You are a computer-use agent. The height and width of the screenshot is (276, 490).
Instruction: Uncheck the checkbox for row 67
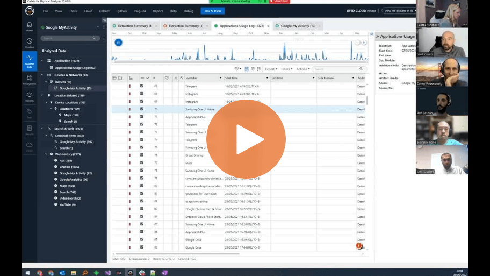coord(142,86)
